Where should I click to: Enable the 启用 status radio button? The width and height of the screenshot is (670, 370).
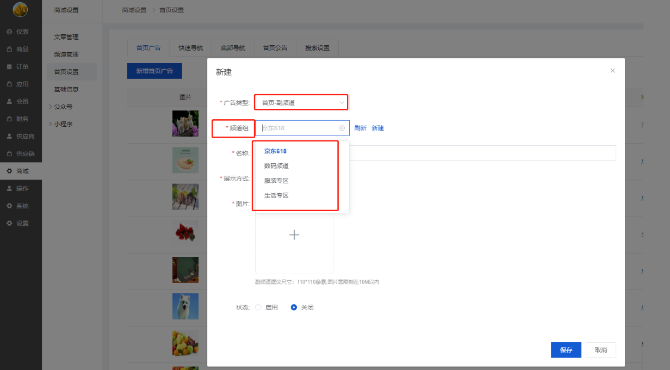click(x=258, y=307)
